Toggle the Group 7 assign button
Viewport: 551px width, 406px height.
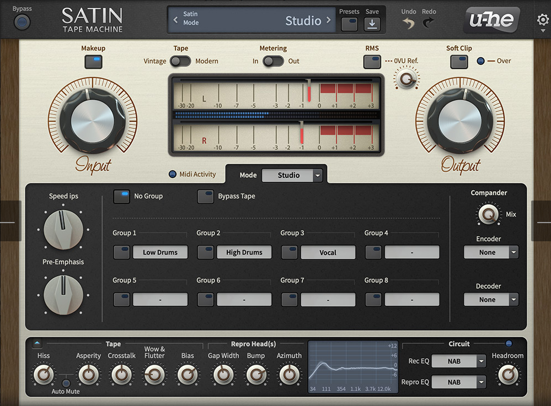click(x=290, y=300)
